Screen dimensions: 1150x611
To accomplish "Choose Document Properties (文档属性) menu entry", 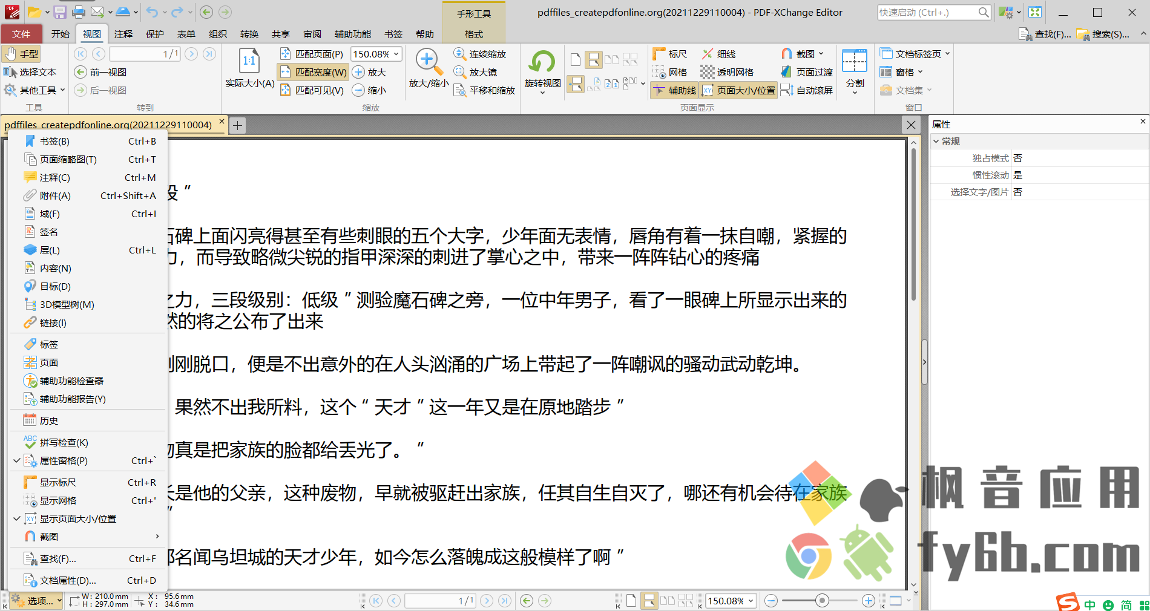I will click(90, 580).
